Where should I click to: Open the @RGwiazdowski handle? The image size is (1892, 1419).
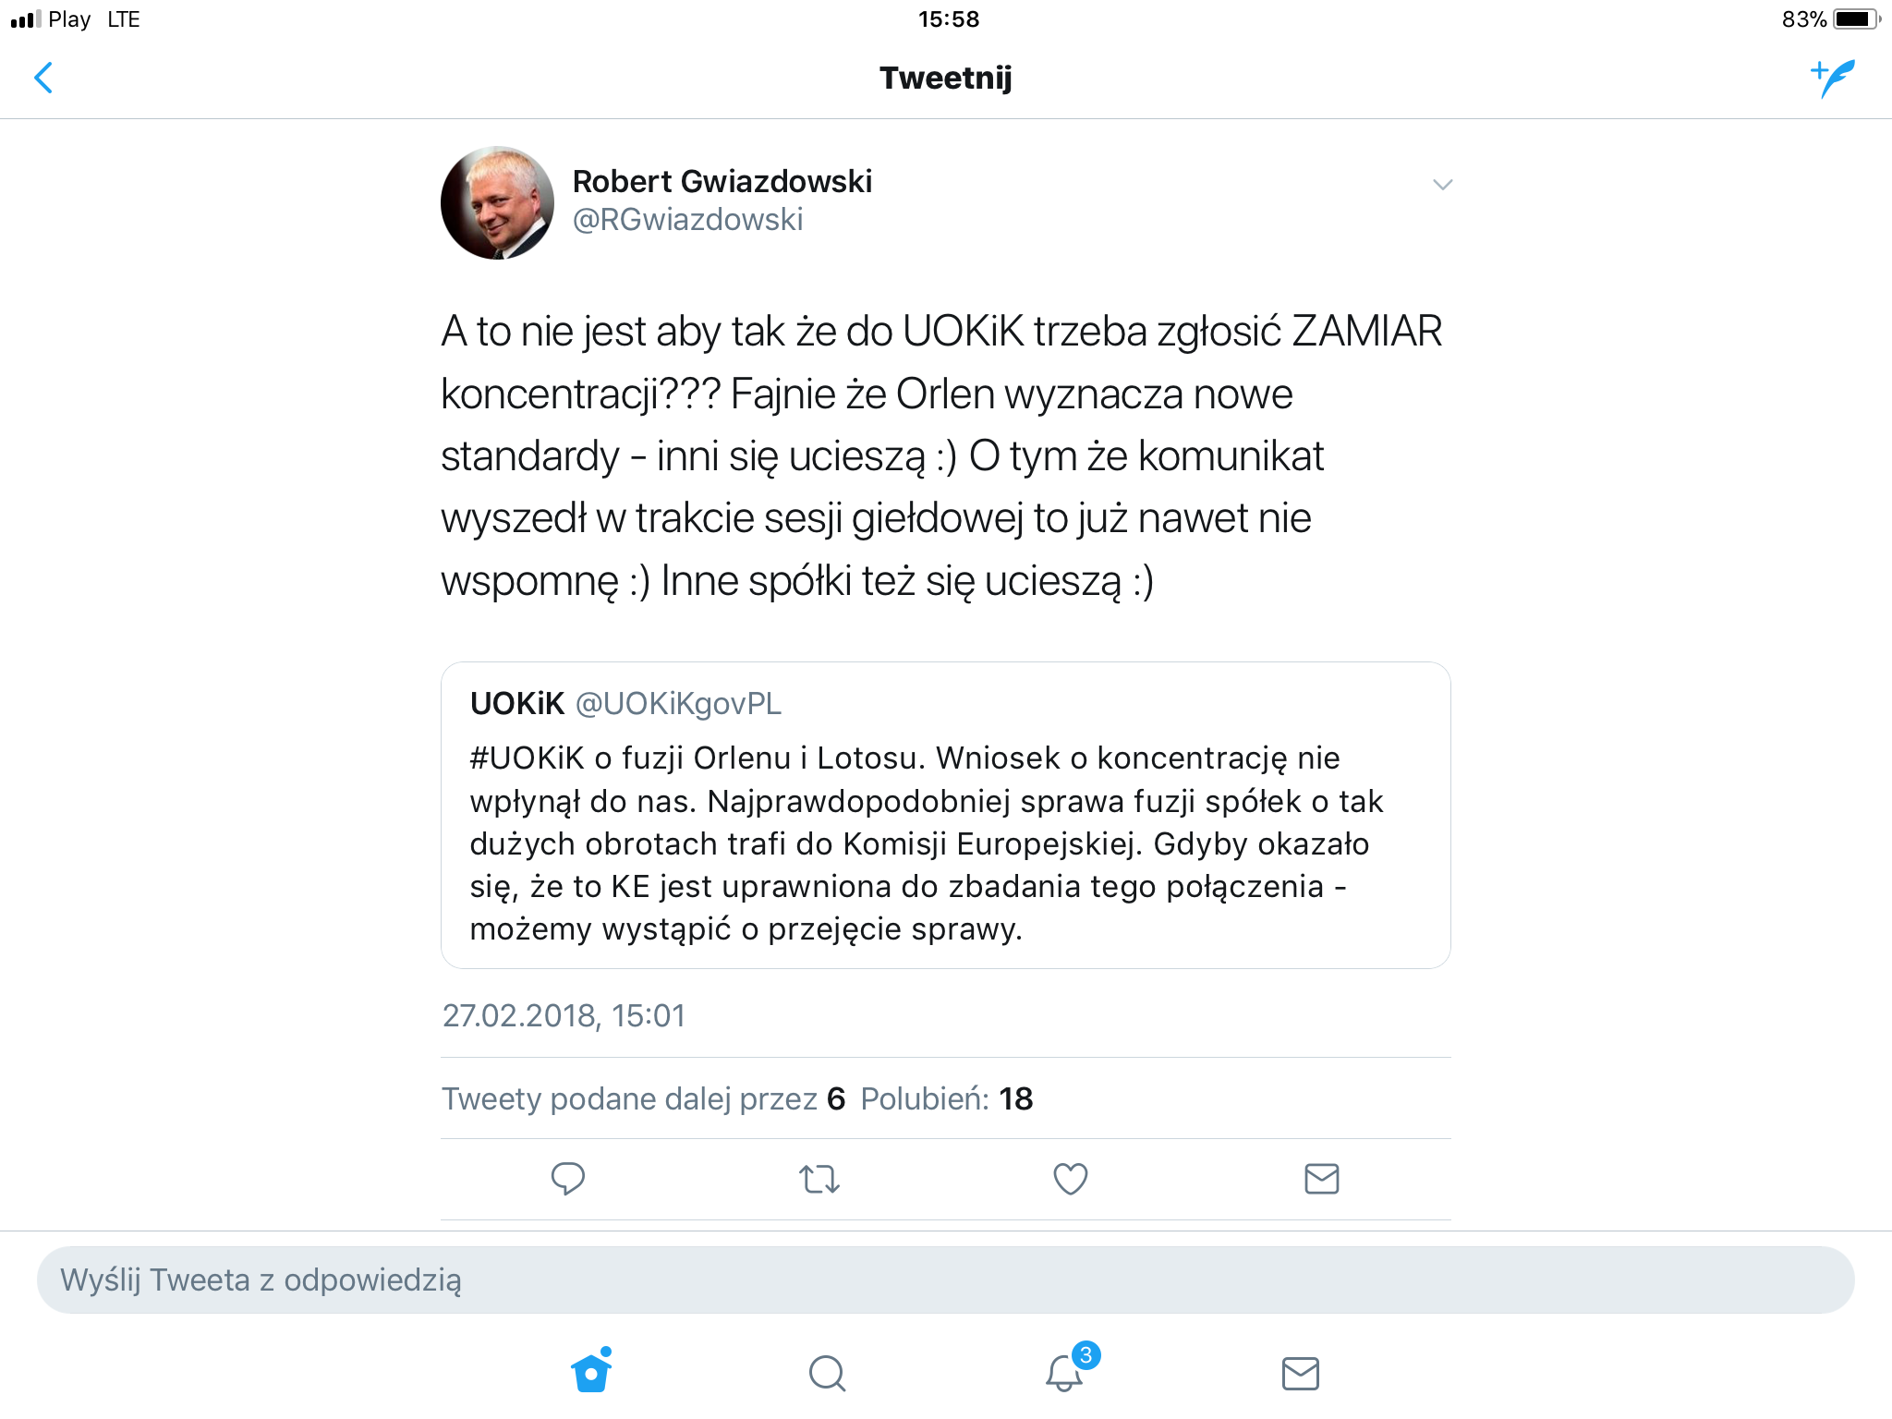tap(687, 220)
